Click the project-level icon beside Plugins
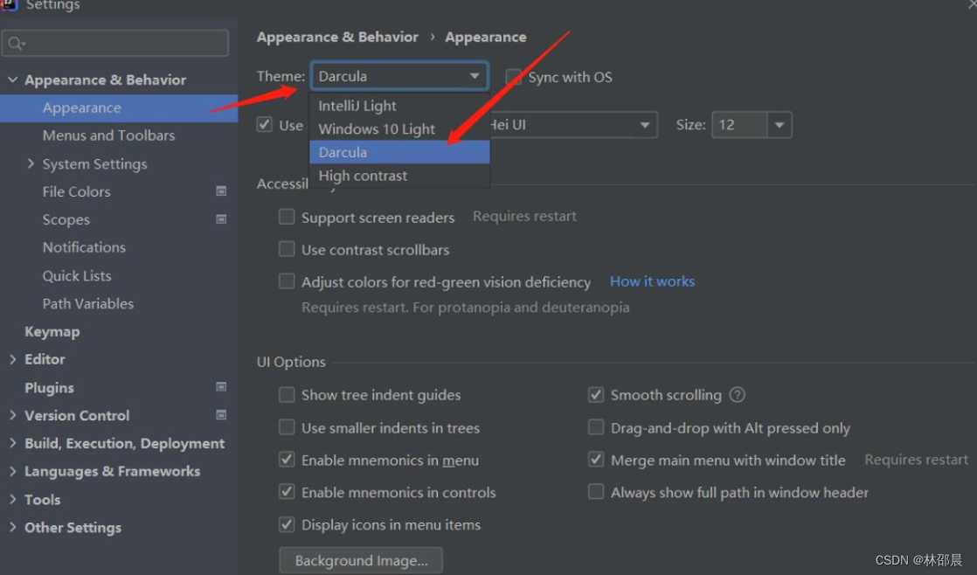 tap(221, 387)
